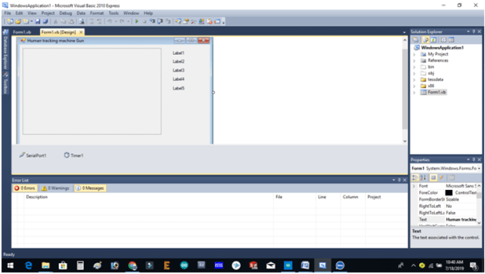Viewport: 485px width, 274px height.
Task: Click the Toolbox wrench icon in toolbar
Action: coord(193,21)
